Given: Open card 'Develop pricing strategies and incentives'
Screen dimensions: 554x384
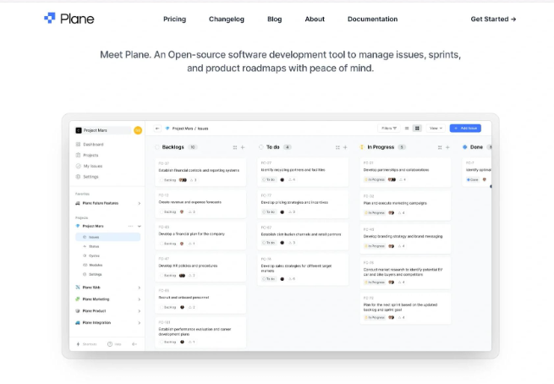Looking at the screenshot, I should pos(303,204).
